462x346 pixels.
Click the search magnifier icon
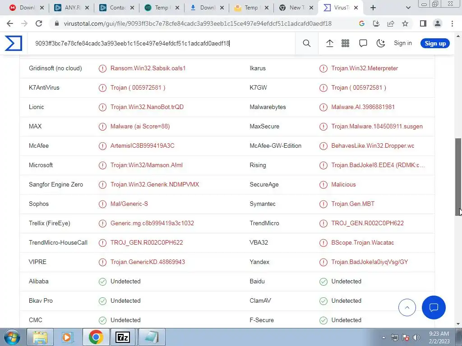coord(307,43)
